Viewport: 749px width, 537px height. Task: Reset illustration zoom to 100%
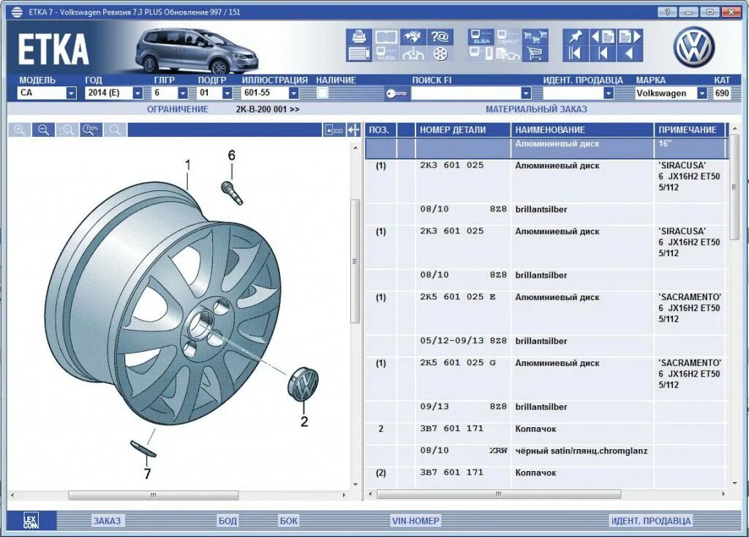tap(91, 129)
